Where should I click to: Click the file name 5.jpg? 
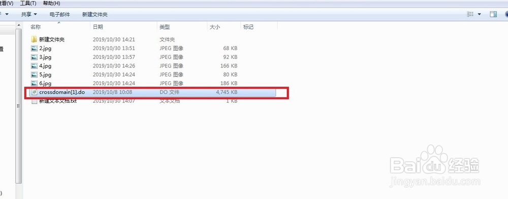(x=45, y=74)
